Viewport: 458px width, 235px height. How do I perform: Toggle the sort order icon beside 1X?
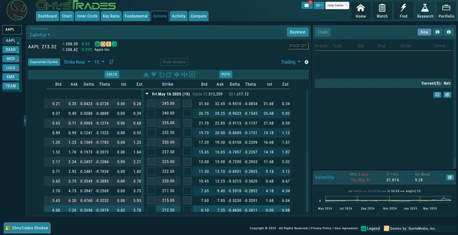coord(111,62)
